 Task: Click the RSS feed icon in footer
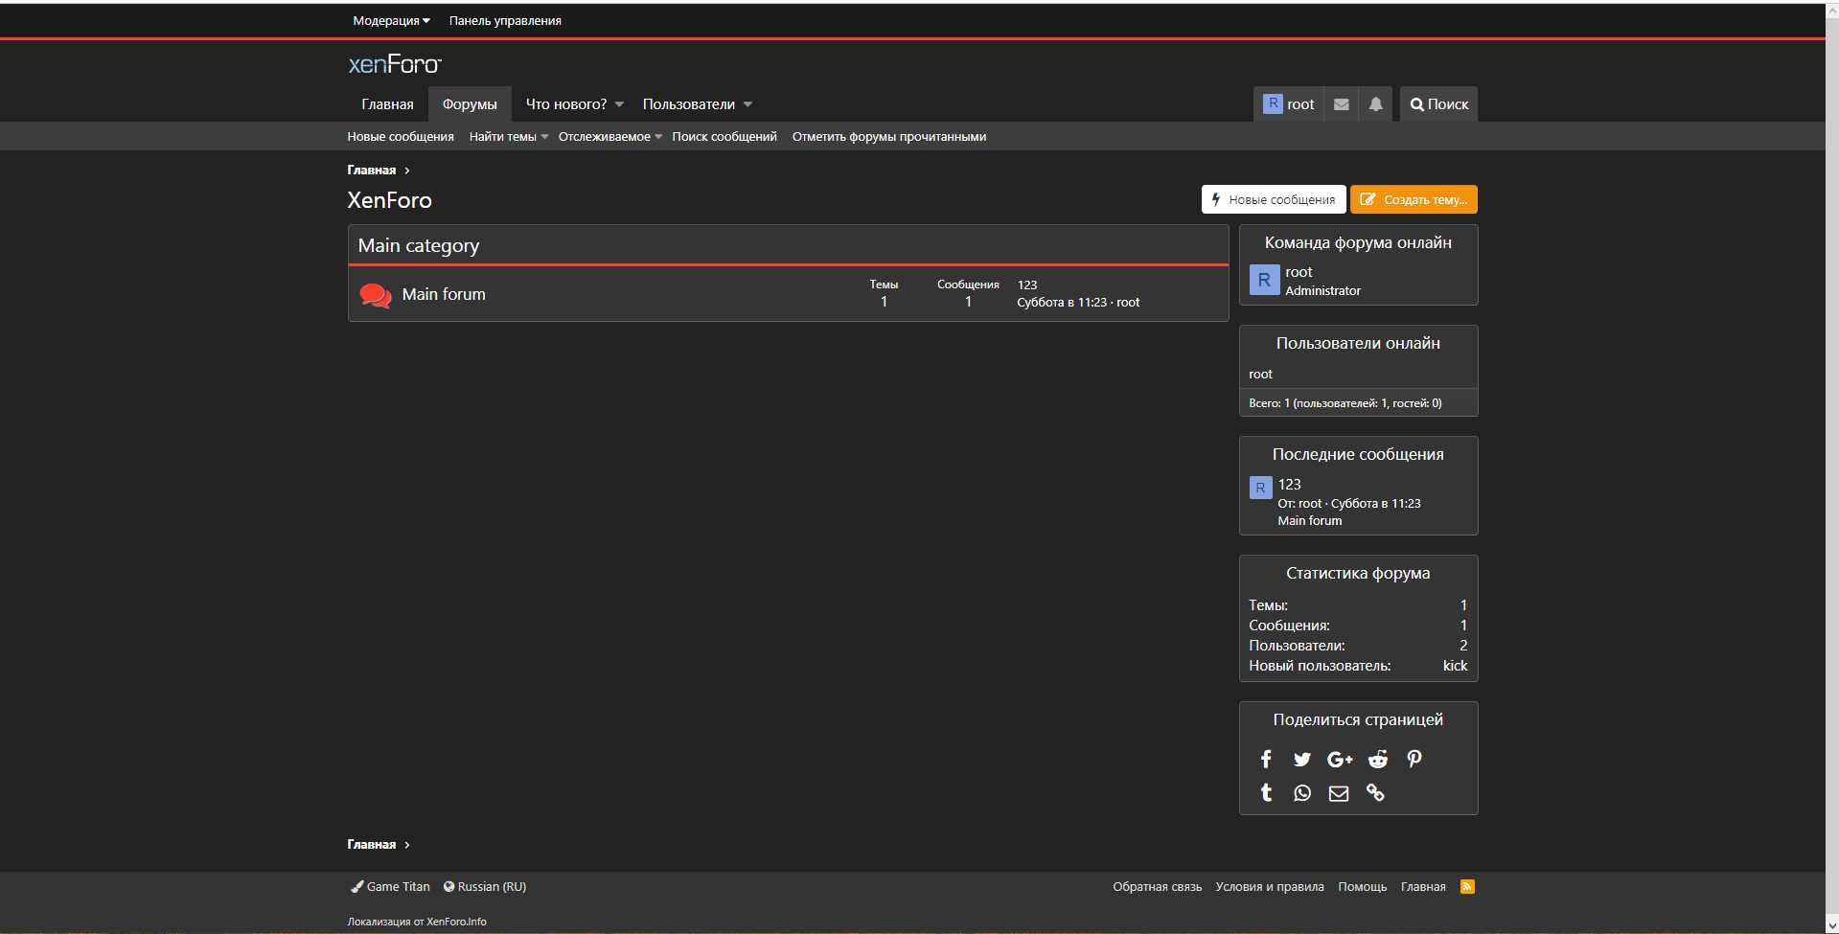1466,887
